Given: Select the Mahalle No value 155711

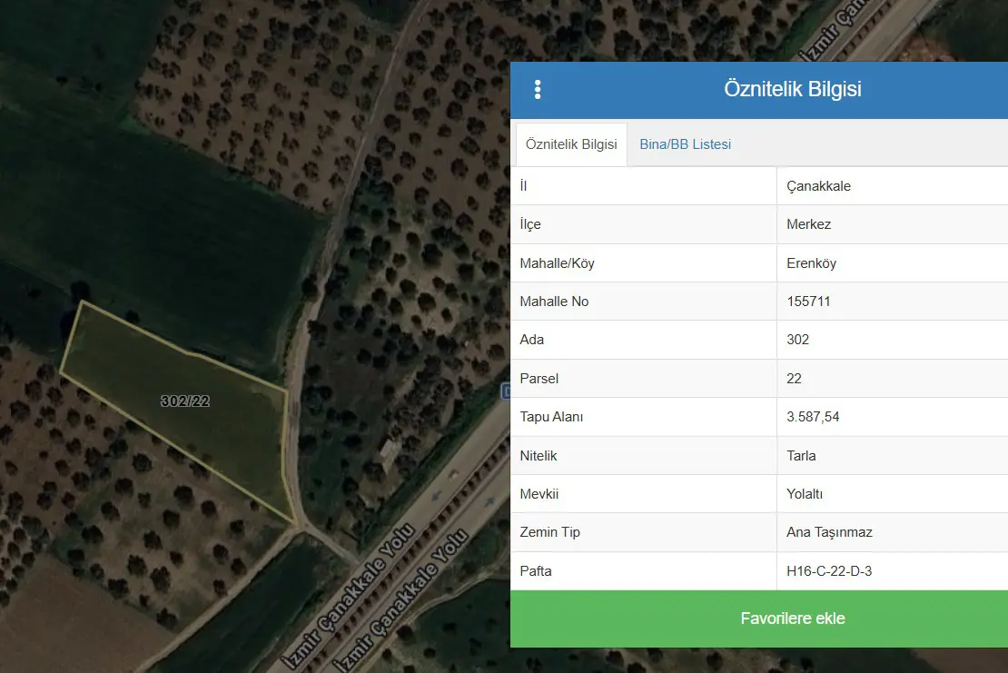Looking at the screenshot, I should [808, 302].
